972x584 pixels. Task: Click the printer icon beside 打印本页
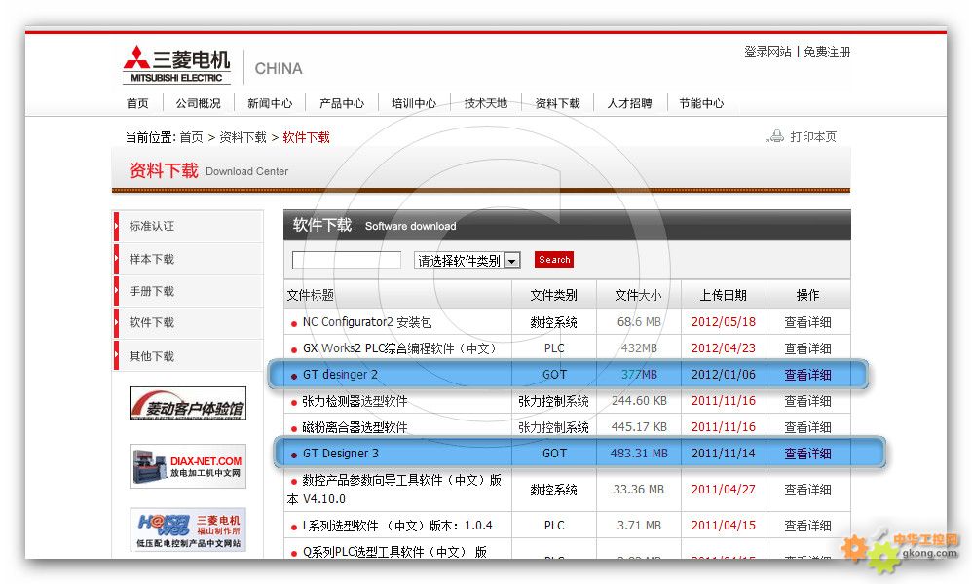point(775,136)
